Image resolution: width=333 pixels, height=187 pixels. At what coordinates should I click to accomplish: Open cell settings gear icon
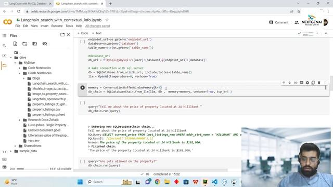(307, 83)
